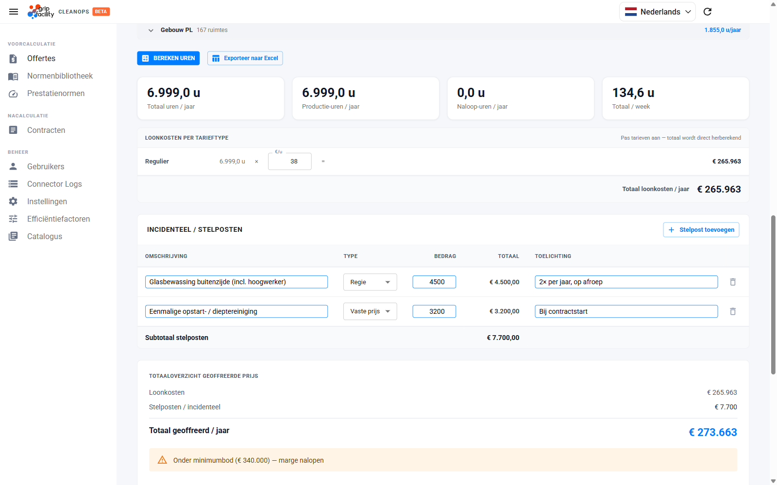Click Exporteer naar Excel button
The image size is (777, 485).
[x=245, y=58]
